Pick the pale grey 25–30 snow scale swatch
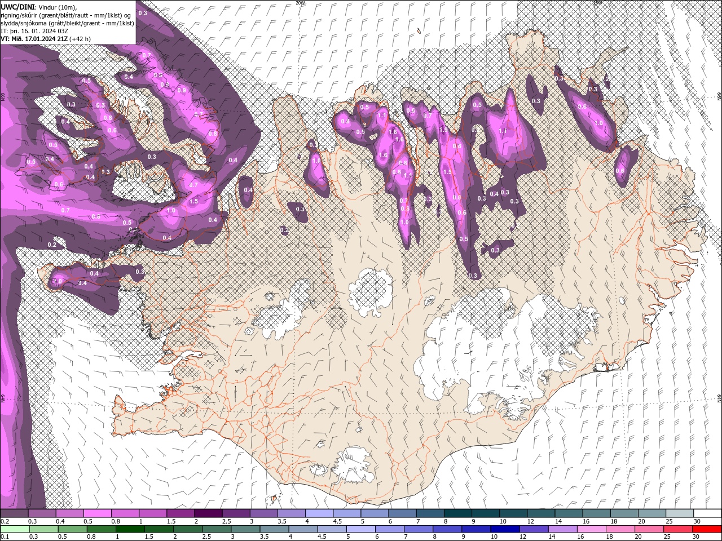Screen dimensions: 722x541 680,513
